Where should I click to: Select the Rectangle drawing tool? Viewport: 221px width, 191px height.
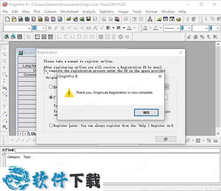pos(4,127)
